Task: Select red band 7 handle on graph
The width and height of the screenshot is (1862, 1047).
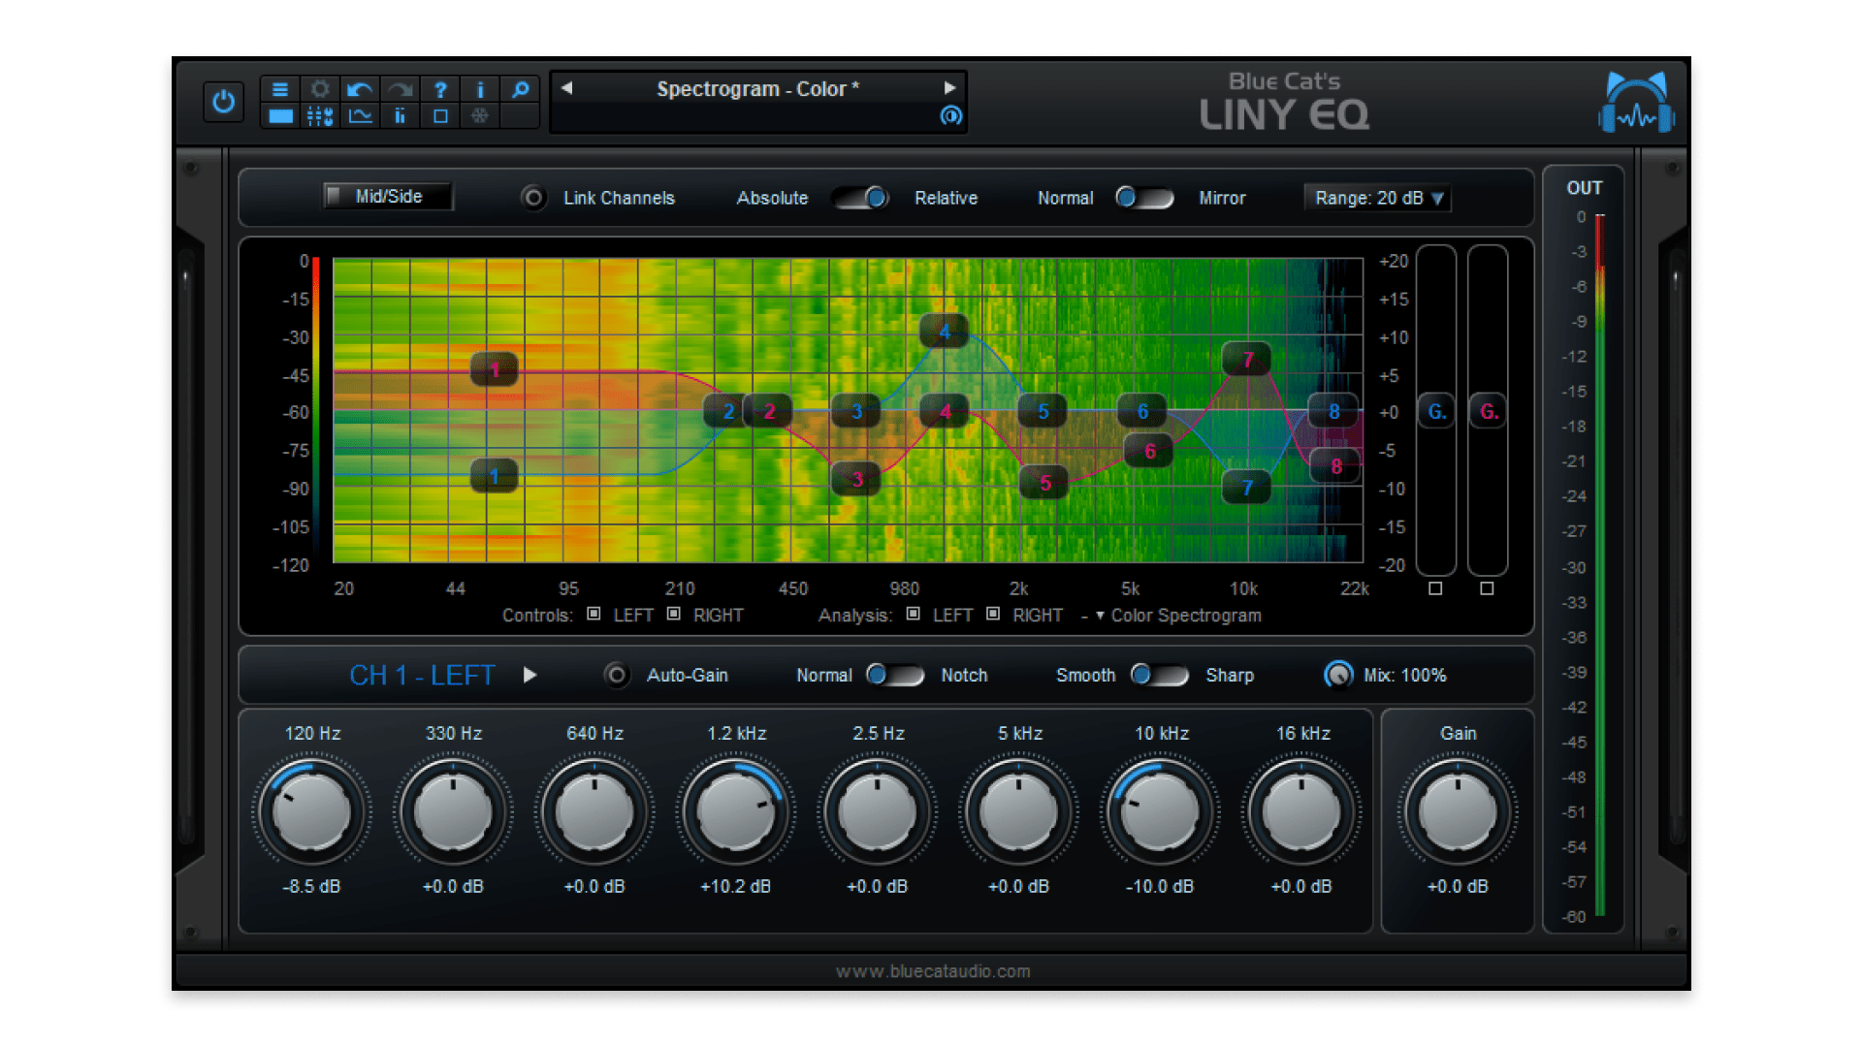Action: pyautogui.click(x=1247, y=359)
